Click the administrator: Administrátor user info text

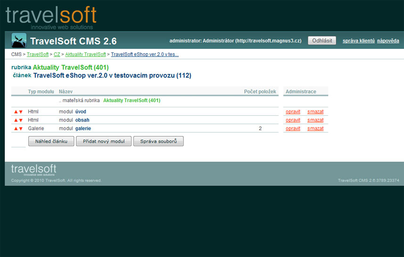[x=235, y=40]
